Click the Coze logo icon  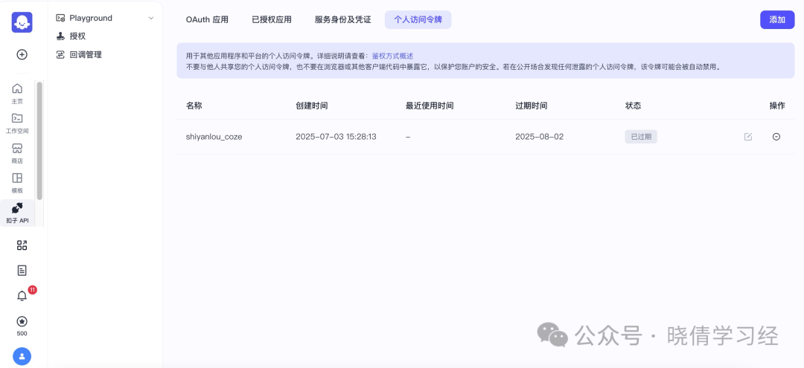pyautogui.click(x=22, y=22)
